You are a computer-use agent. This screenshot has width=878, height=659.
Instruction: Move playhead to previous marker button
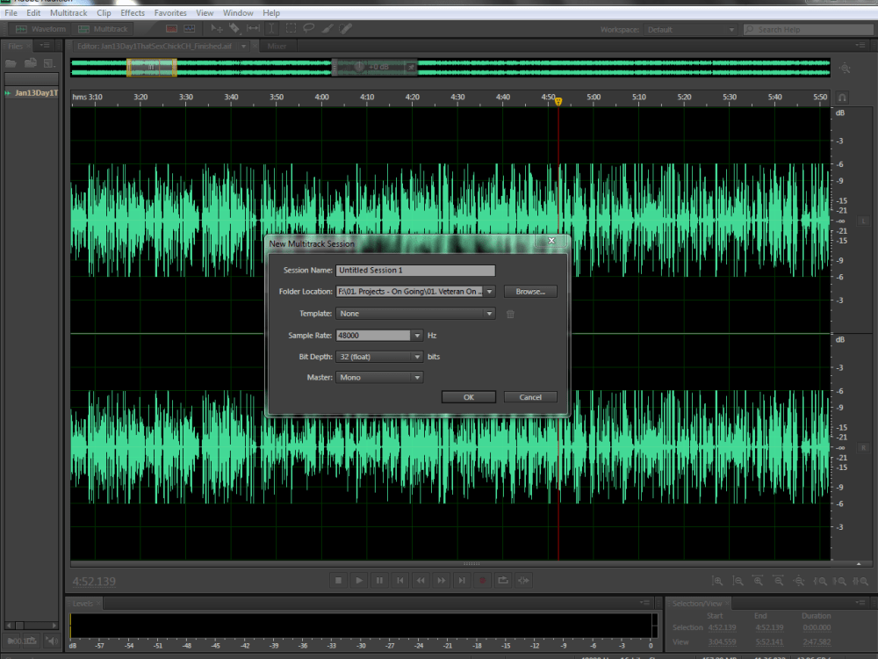(399, 581)
